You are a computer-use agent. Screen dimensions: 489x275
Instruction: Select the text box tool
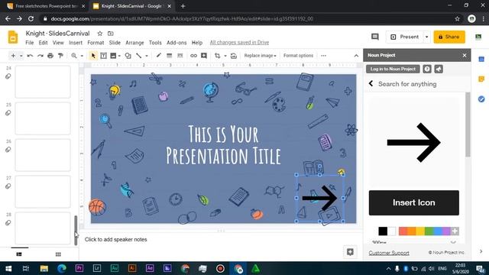click(103, 56)
